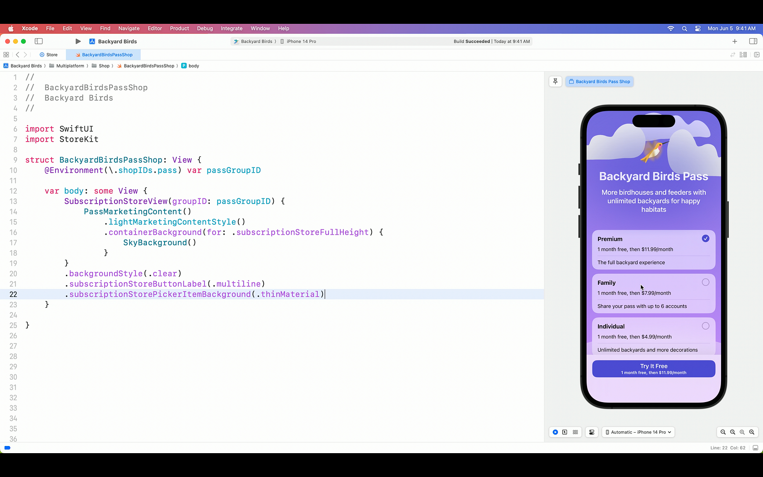Click import StoreKit code line
Viewport: 763px width, 477px height.
[x=62, y=139]
